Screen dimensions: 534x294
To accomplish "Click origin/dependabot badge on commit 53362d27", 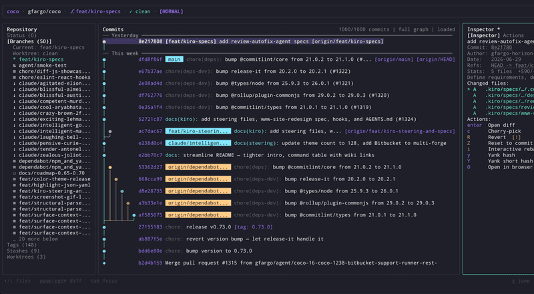I will [198, 167].
